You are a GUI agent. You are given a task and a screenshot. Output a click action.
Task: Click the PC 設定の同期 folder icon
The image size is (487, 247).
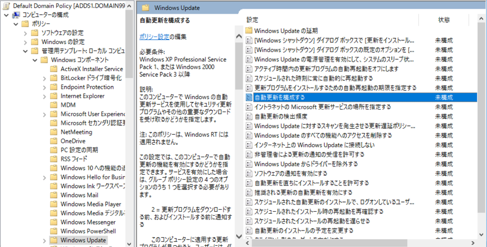pos(54,150)
